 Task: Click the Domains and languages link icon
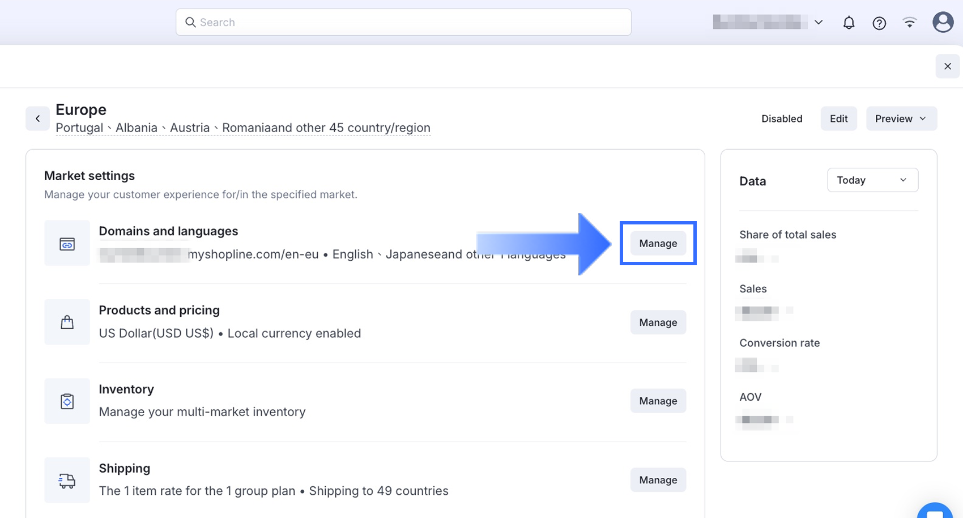(x=67, y=244)
